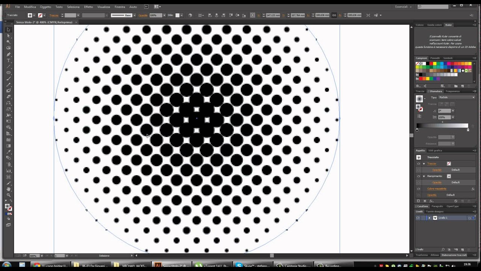Open the Modifica menu
This screenshot has height=271, width=481.
point(30,7)
